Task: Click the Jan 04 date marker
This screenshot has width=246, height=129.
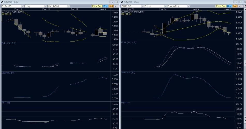Action: pos(163,9)
